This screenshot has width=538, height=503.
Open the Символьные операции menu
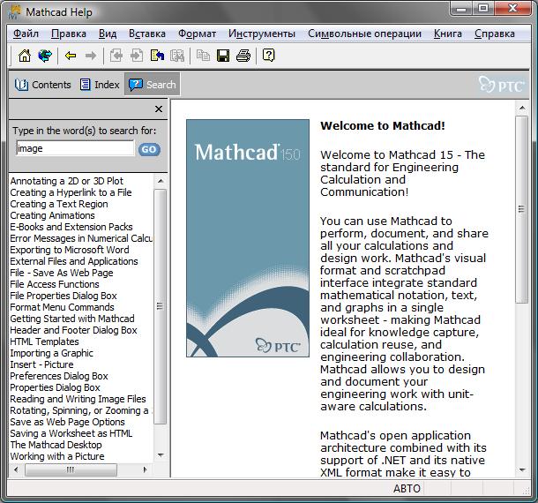coord(365,34)
